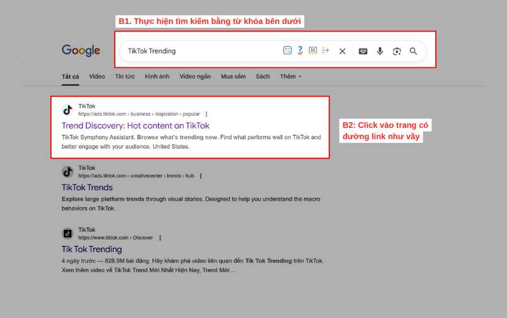This screenshot has height=318, width=507.
Task: Switch to the Hình ảnh tab
Action: [157, 77]
